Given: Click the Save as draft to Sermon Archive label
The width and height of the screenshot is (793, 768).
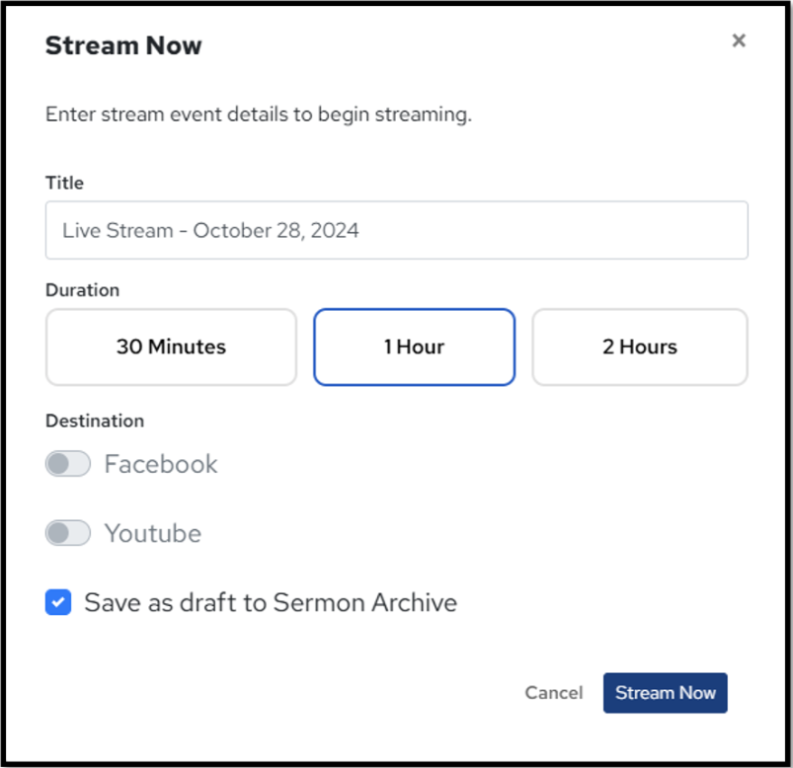Looking at the screenshot, I should click(x=271, y=602).
